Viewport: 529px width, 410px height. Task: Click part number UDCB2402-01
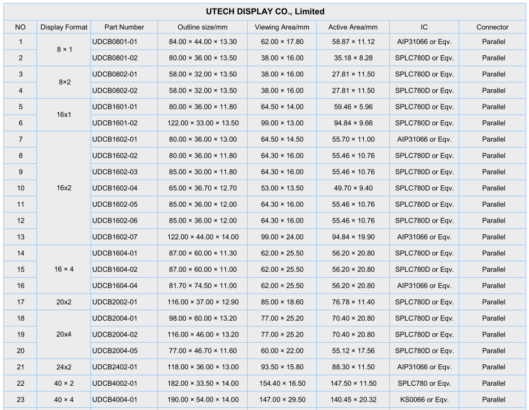[115, 367]
